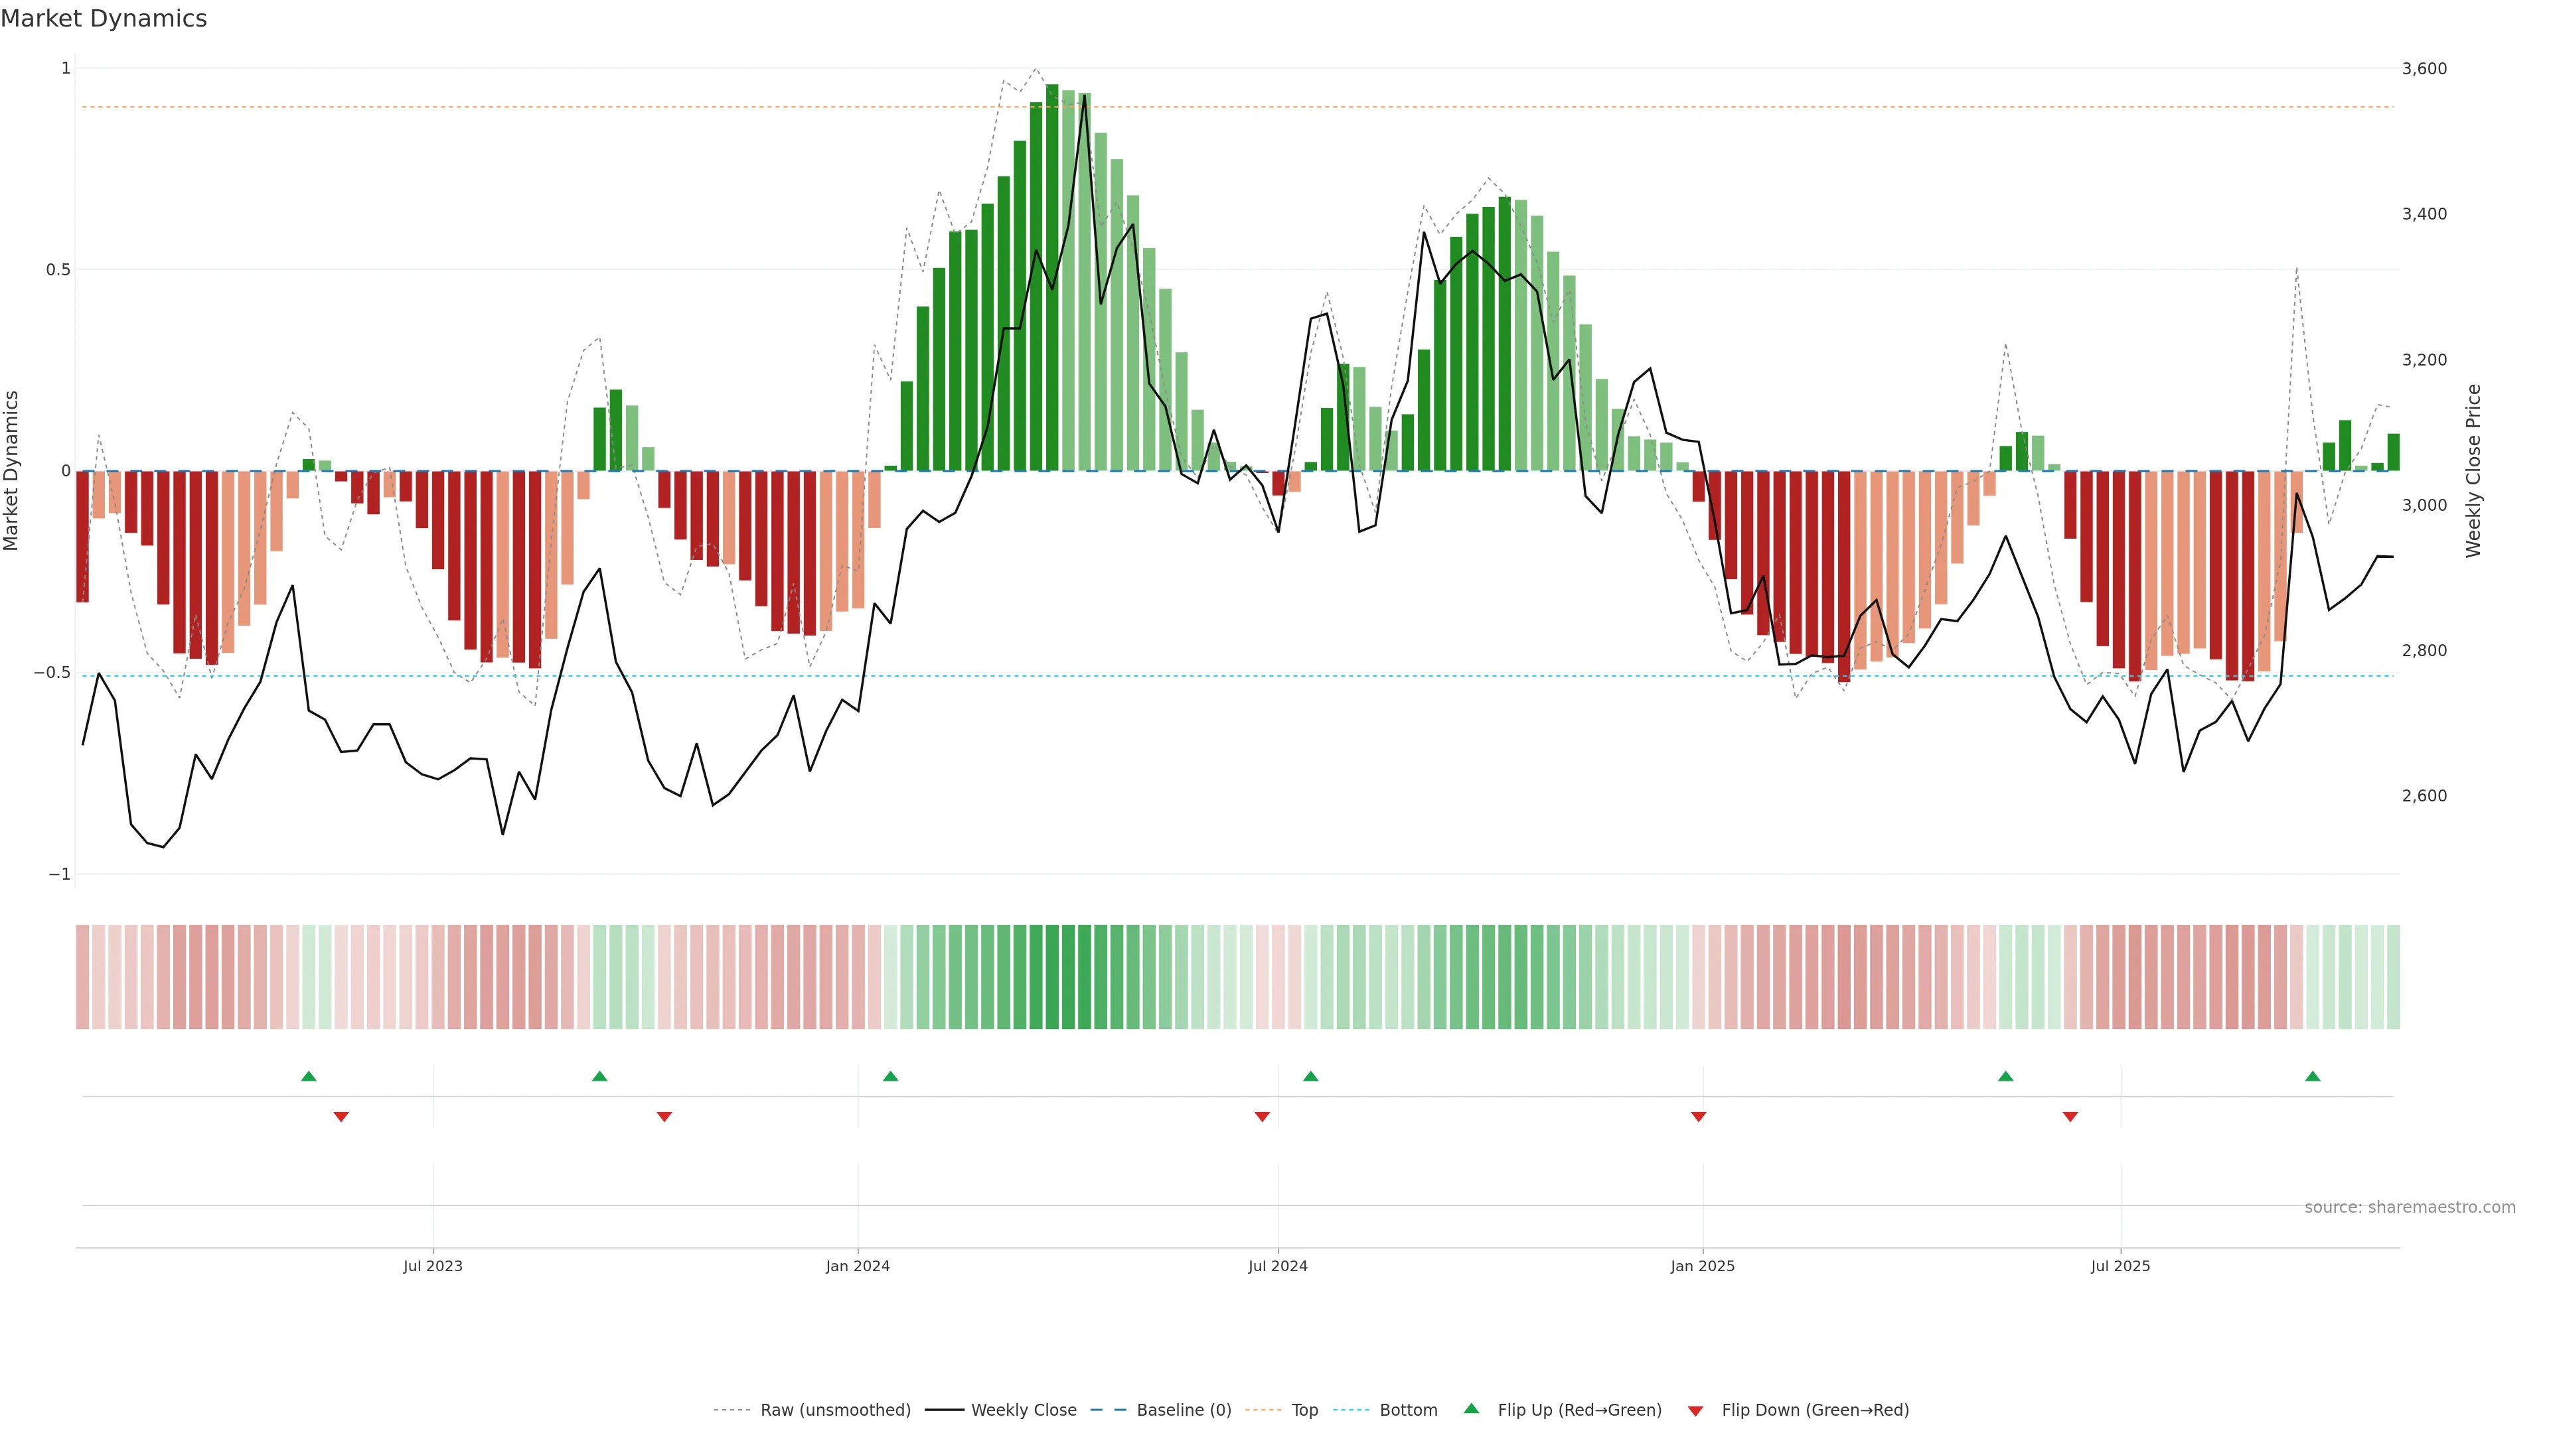The image size is (2549, 1433).
Task: Click the source: sharemaestro.com text
Action: coord(2410,1207)
